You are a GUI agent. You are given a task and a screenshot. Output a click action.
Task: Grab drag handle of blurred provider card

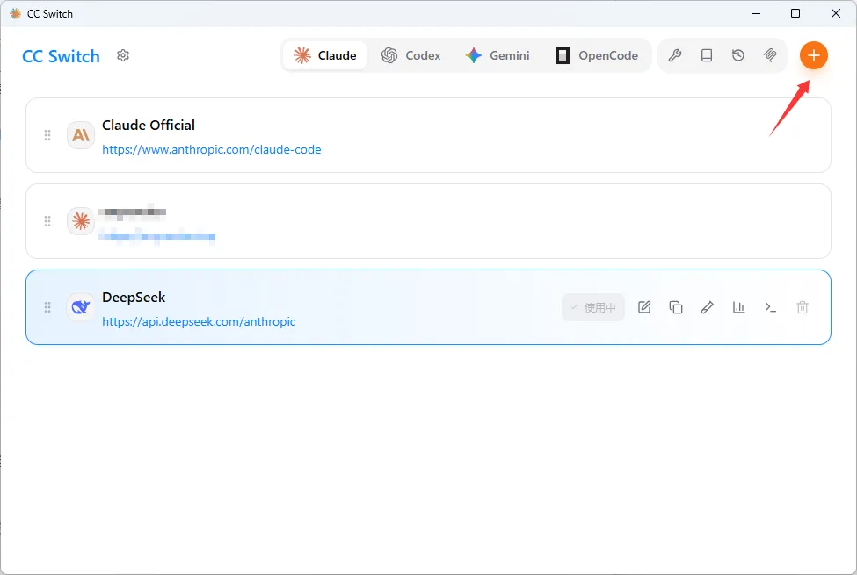click(47, 221)
